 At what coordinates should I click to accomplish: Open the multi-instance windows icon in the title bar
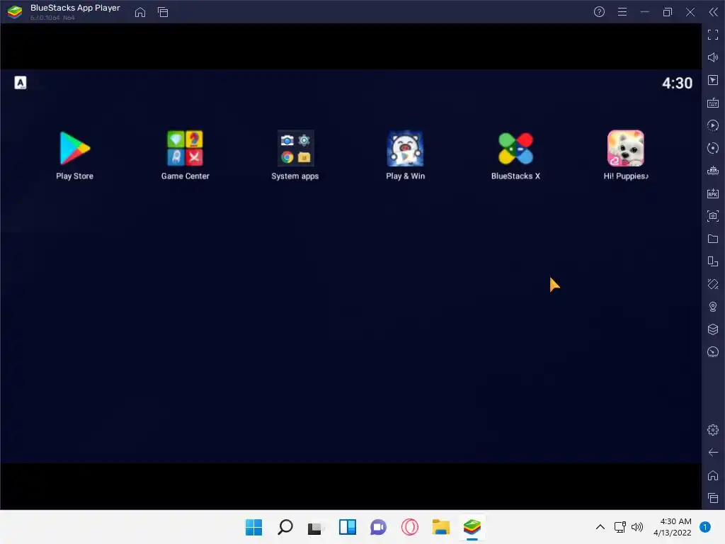163,12
